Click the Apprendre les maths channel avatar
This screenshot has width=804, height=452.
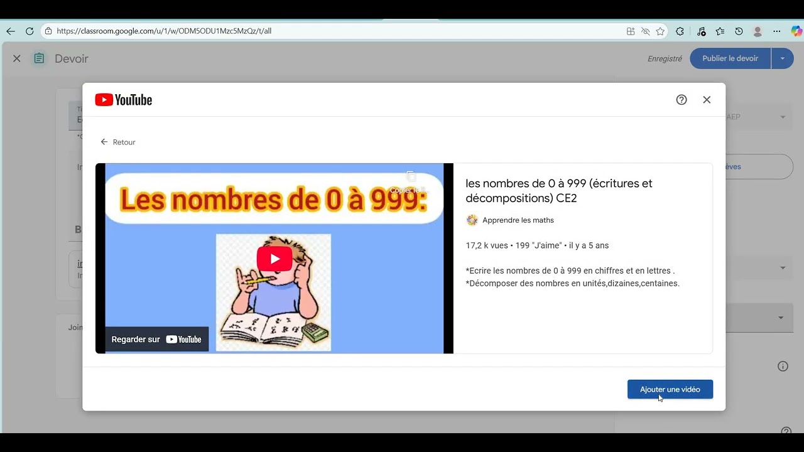tap(472, 220)
